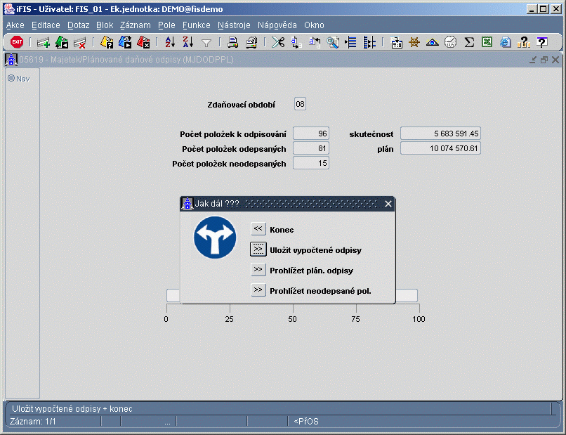Click the skutečnost value field
Image resolution: width=566 pixels, height=435 pixels.
click(x=440, y=134)
